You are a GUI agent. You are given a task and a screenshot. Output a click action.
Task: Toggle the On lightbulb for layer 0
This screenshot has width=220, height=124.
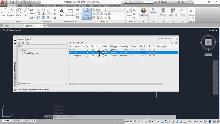click(87, 50)
